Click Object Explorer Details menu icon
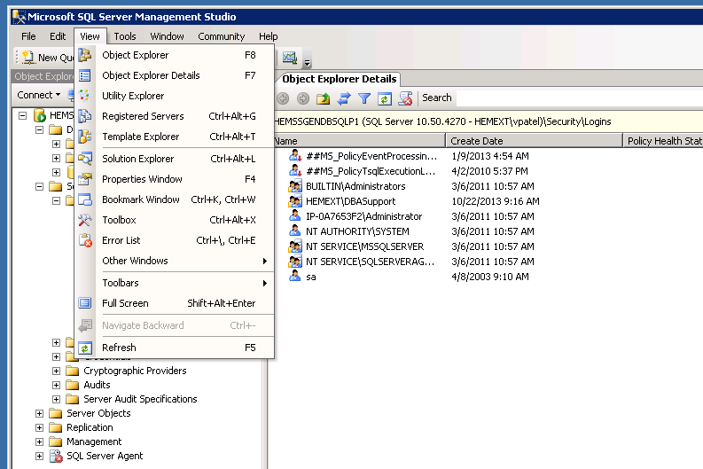 85,75
